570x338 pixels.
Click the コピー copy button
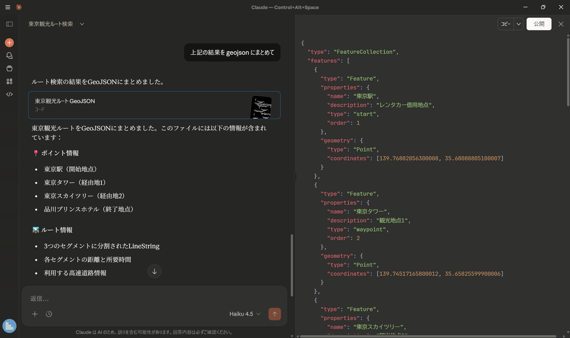click(x=506, y=24)
